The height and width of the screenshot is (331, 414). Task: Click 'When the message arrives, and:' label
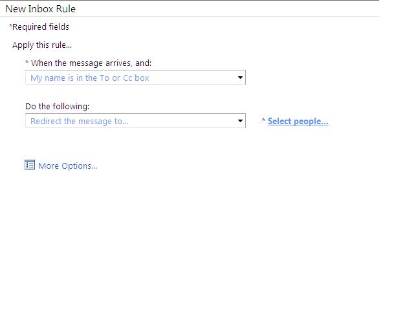[91, 63]
